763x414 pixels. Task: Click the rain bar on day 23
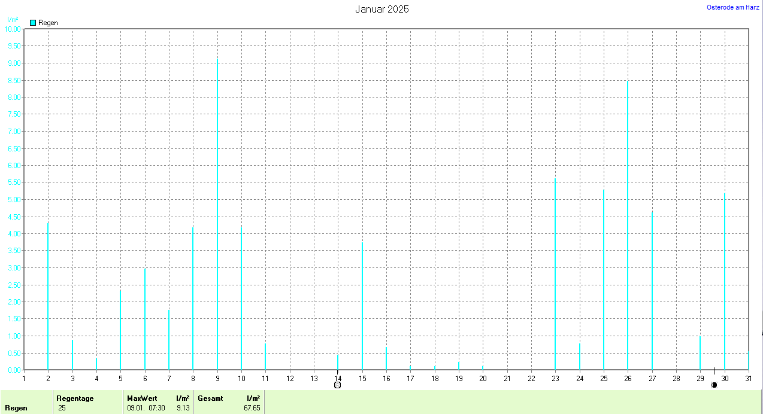(x=555, y=275)
